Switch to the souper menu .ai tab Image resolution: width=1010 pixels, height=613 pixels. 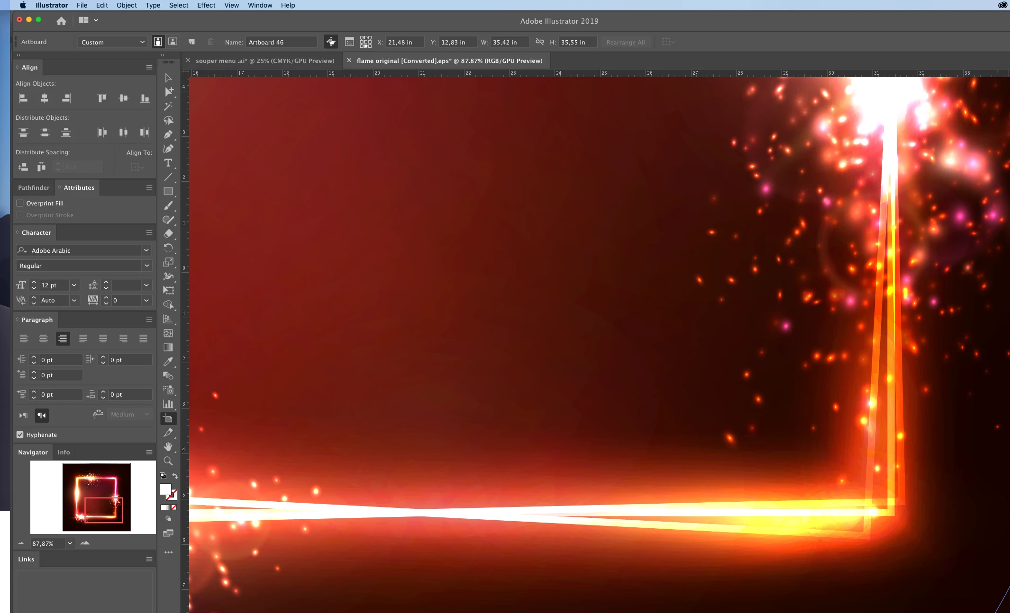pos(264,61)
